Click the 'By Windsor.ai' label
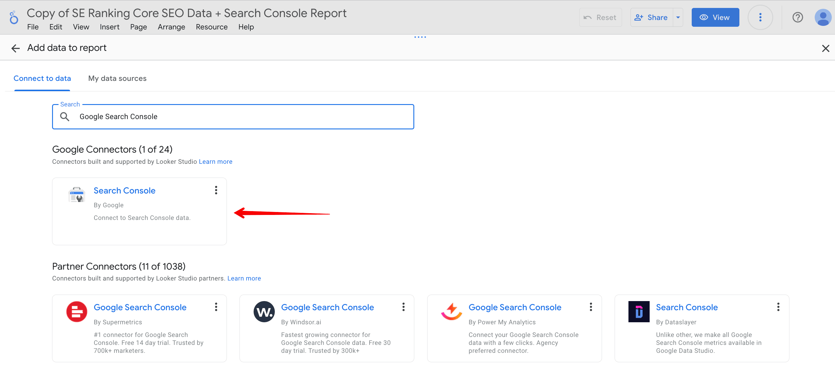The image size is (835, 374). pos(301,322)
